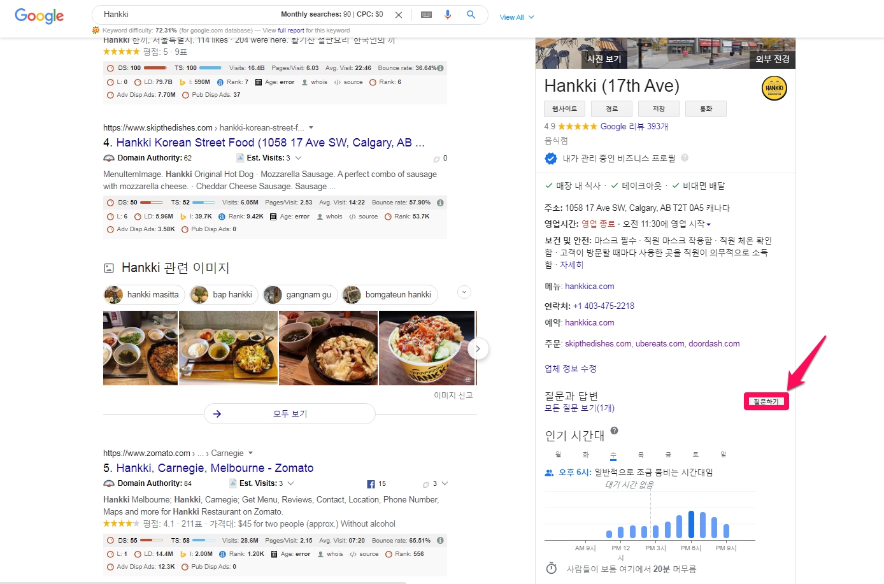The height and width of the screenshot is (584, 884).
Task: Click the Age calendar icon in zomato row
Action: pyautogui.click(x=274, y=554)
